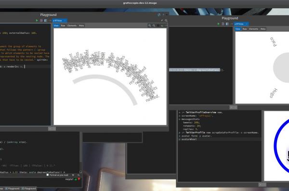Image resolution: width=289 pixels, height=191 pixels.
Task: Click the 'tweets: 200' code line
Action: 191,123
